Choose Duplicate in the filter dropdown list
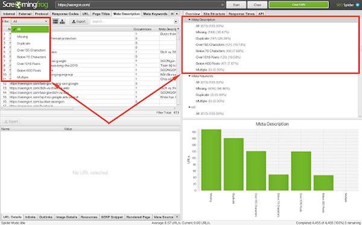Viewport: 362px width, 225px height. [x=24, y=43]
